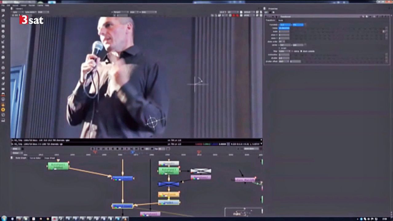This screenshot has width=393, height=221.
Task: Click the right red marker on timeline
Action: [199, 152]
